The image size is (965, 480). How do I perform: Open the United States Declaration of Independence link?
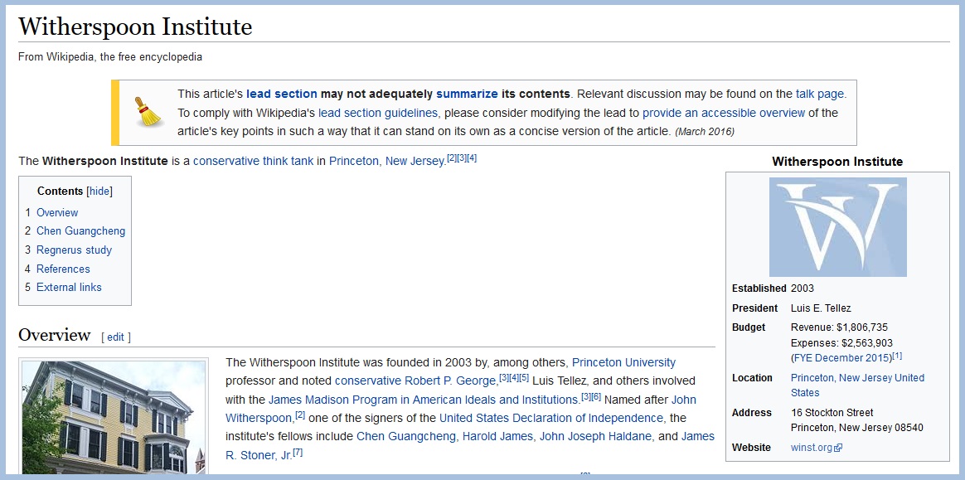551,419
